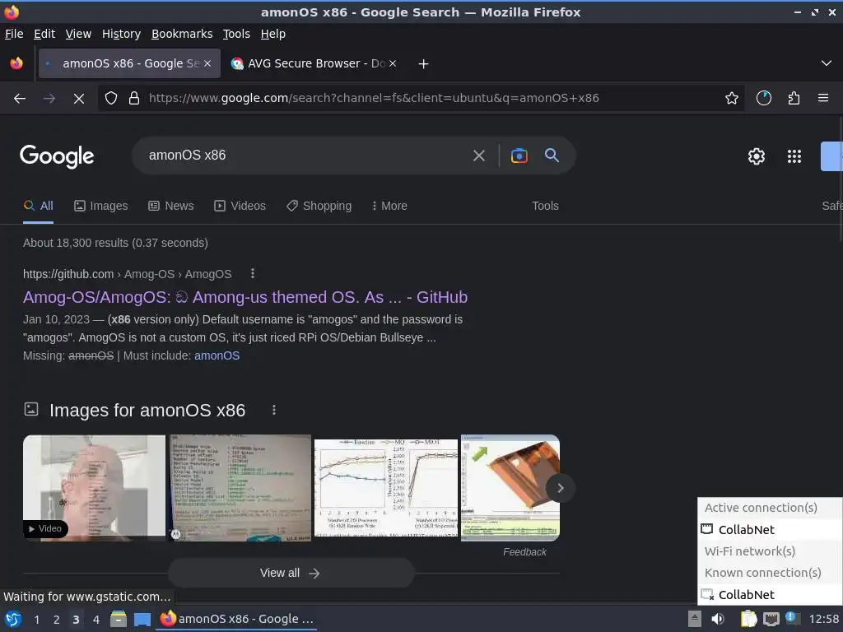Viewport: 843px width, 632px height.
Task: Open the orange 3D model thumbnail
Action: pyautogui.click(x=510, y=488)
